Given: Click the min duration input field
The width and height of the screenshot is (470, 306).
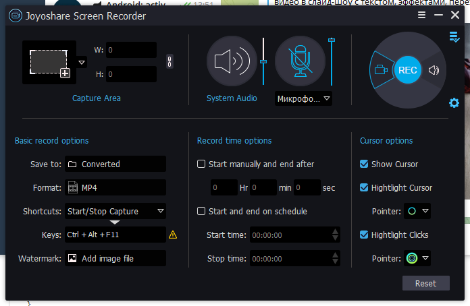Looking at the screenshot, I should pos(263,187).
